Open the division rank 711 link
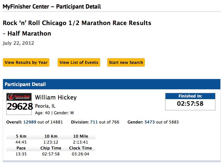 pos(94,122)
